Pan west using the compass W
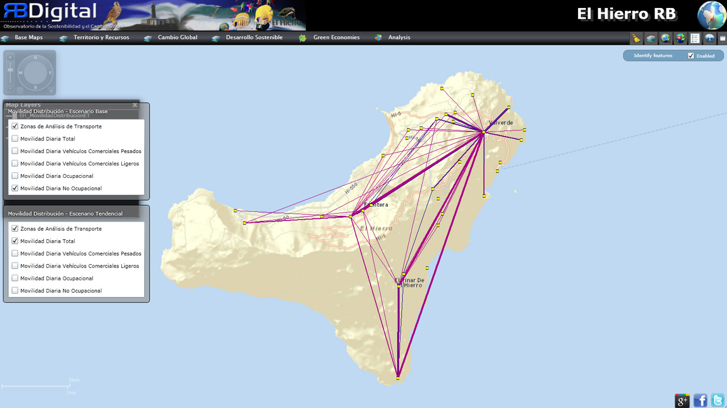Screen dimensions: 727x408 tap(20, 73)
